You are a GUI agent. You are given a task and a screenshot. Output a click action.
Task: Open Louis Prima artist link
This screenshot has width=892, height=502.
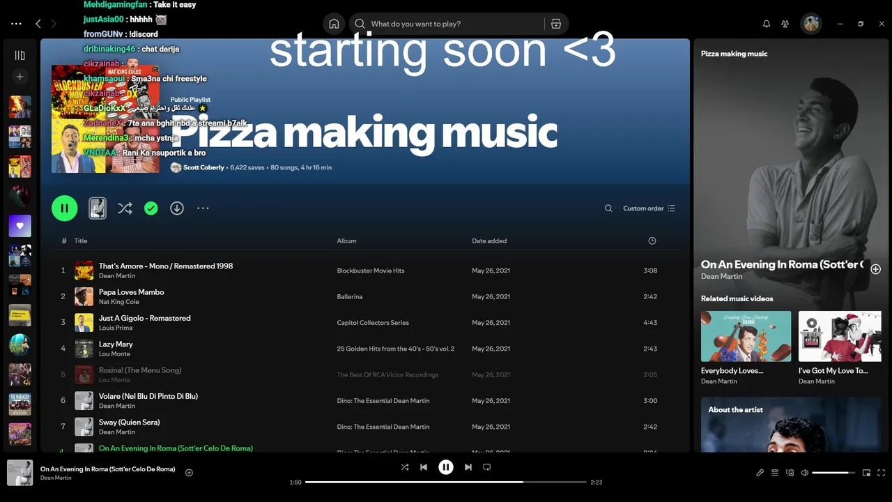pyautogui.click(x=116, y=328)
